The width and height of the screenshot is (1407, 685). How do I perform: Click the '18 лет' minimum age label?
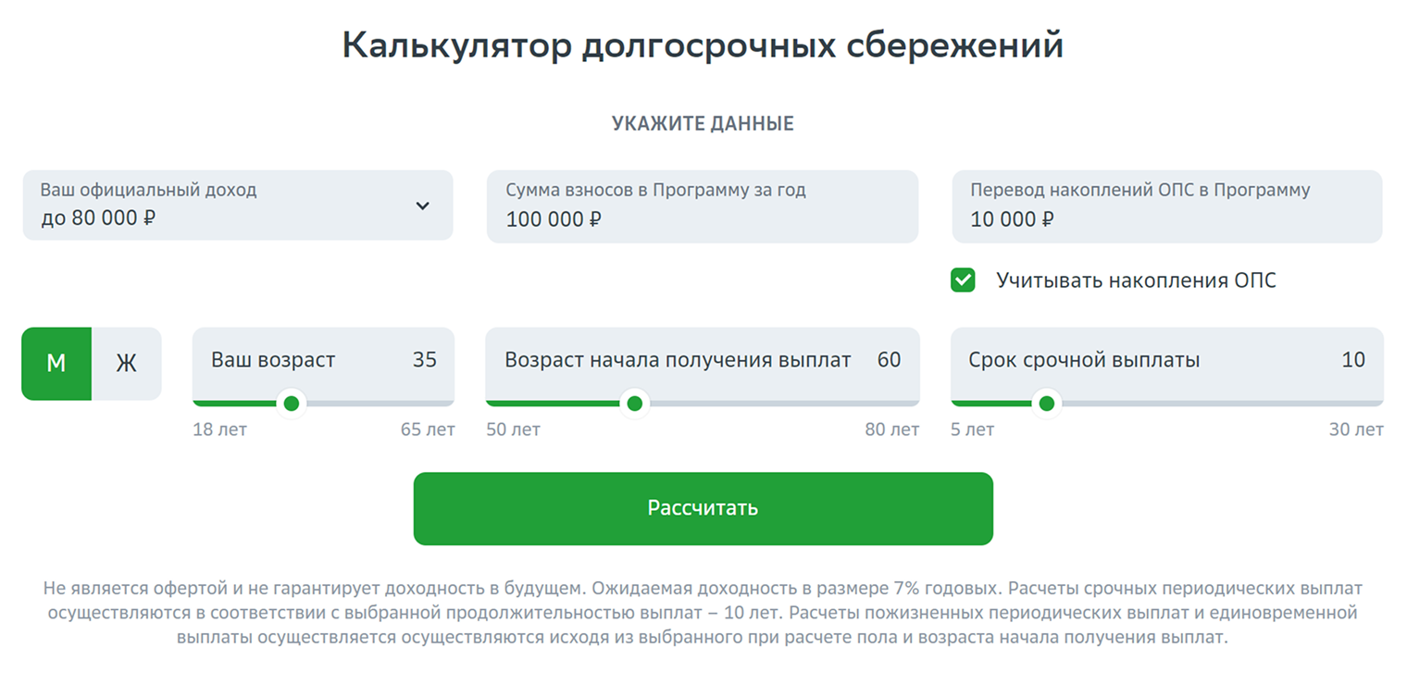(x=219, y=430)
